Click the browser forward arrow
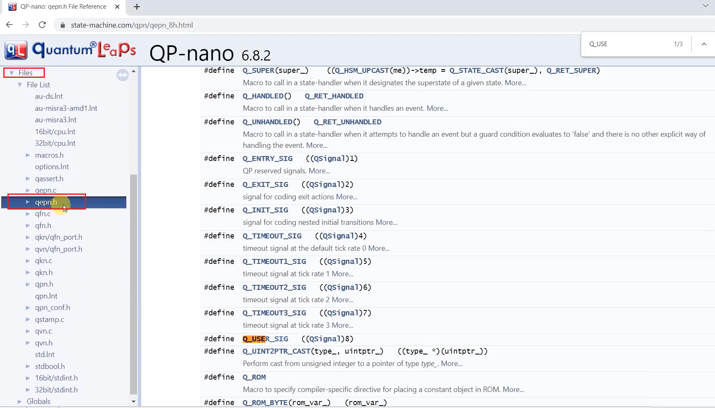 coord(26,25)
